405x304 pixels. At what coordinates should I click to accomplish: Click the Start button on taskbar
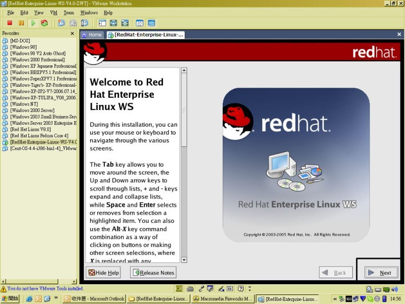pyautogui.click(x=10, y=299)
